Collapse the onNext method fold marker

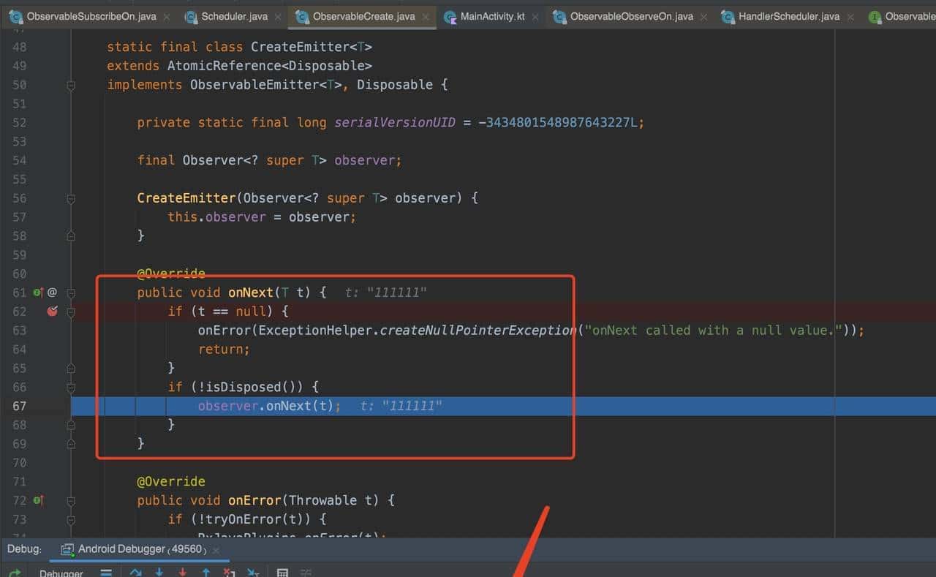point(71,293)
